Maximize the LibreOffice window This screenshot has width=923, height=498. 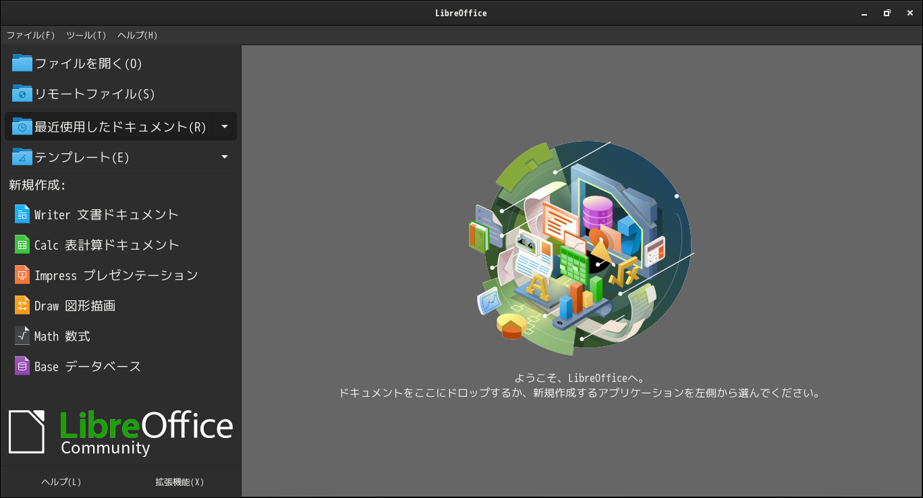(x=887, y=13)
